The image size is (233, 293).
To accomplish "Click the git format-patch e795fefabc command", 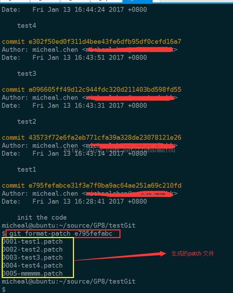I will [x=61, y=233].
